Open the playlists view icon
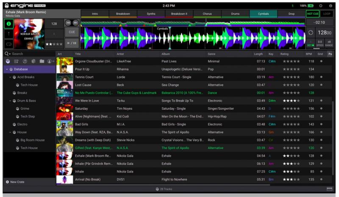The height and width of the screenshot is (197, 339). tap(16, 61)
